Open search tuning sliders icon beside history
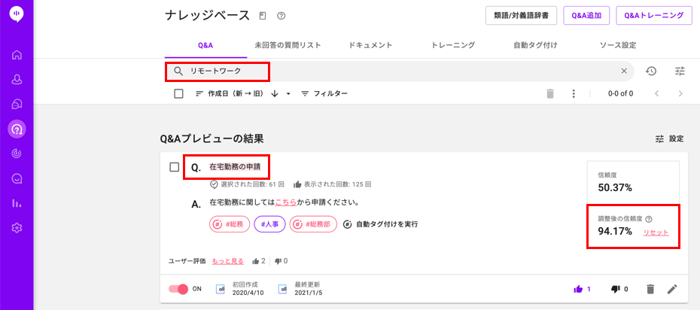 click(680, 71)
